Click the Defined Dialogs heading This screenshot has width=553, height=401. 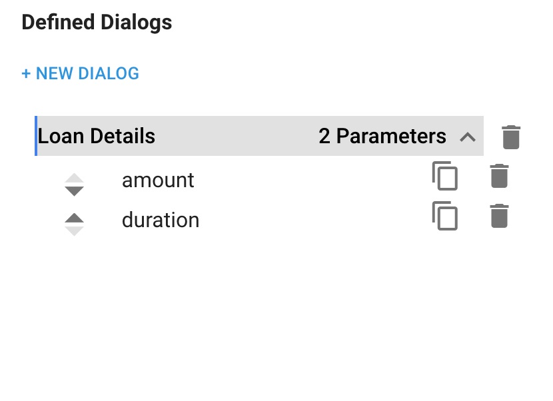(x=97, y=22)
